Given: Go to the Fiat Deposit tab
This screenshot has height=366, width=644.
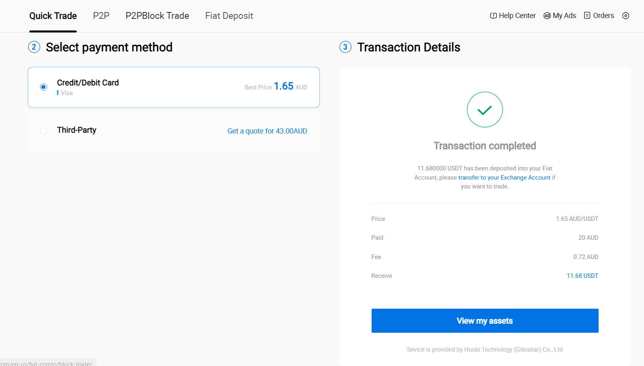Looking at the screenshot, I should click(x=229, y=16).
